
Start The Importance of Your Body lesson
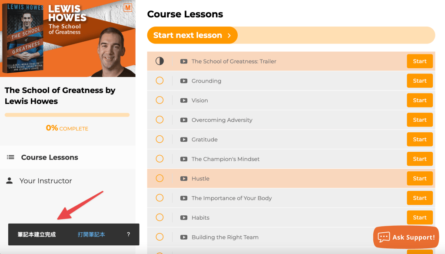click(419, 198)
